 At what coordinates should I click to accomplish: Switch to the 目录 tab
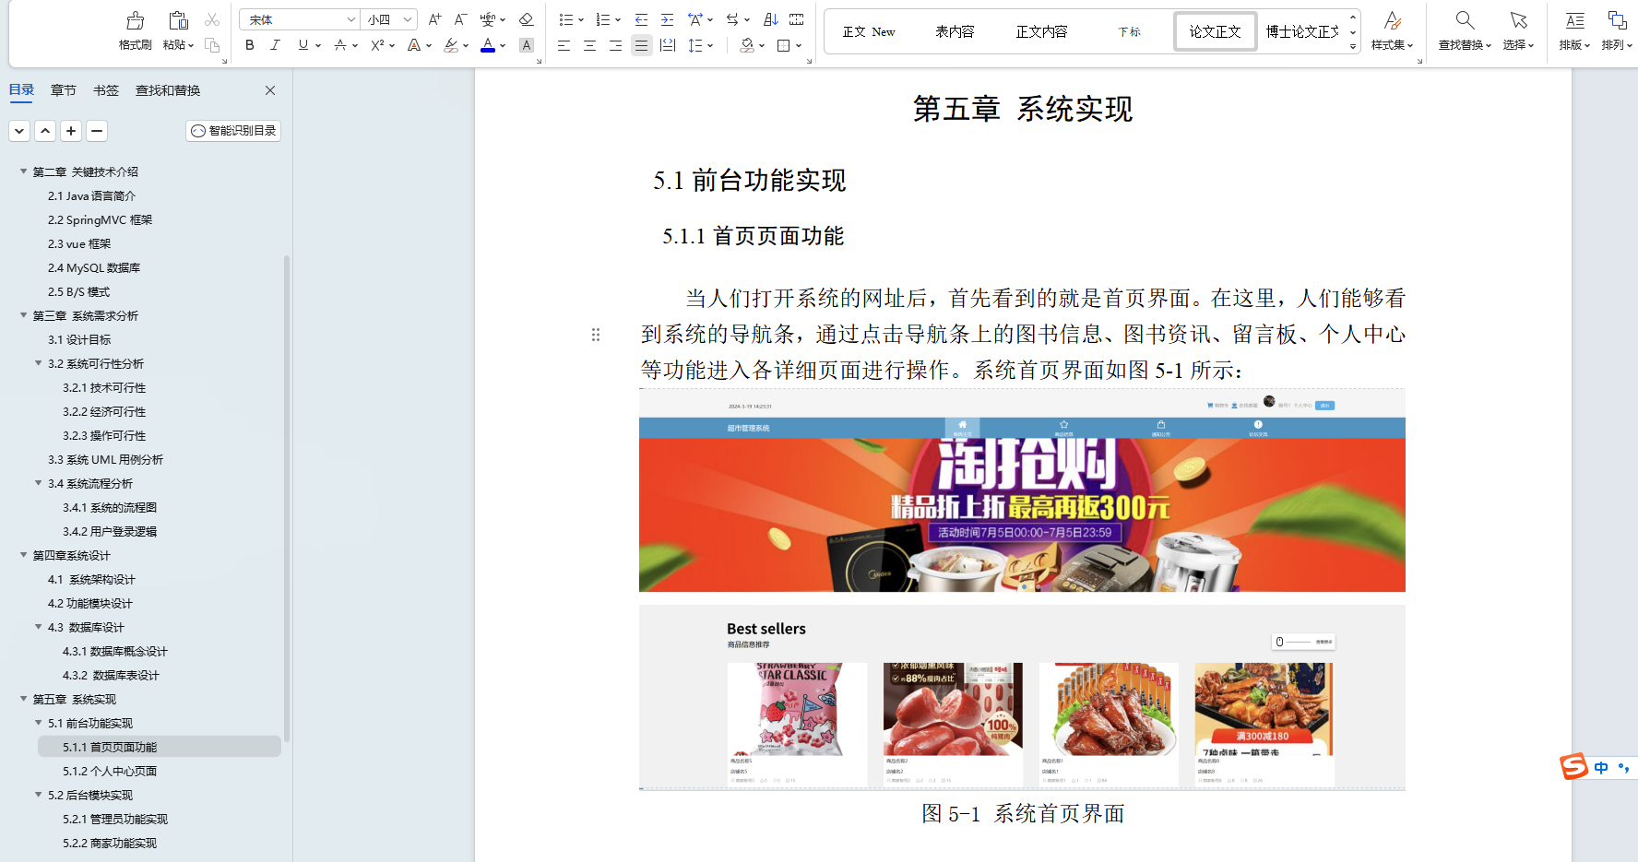point(21,90)
